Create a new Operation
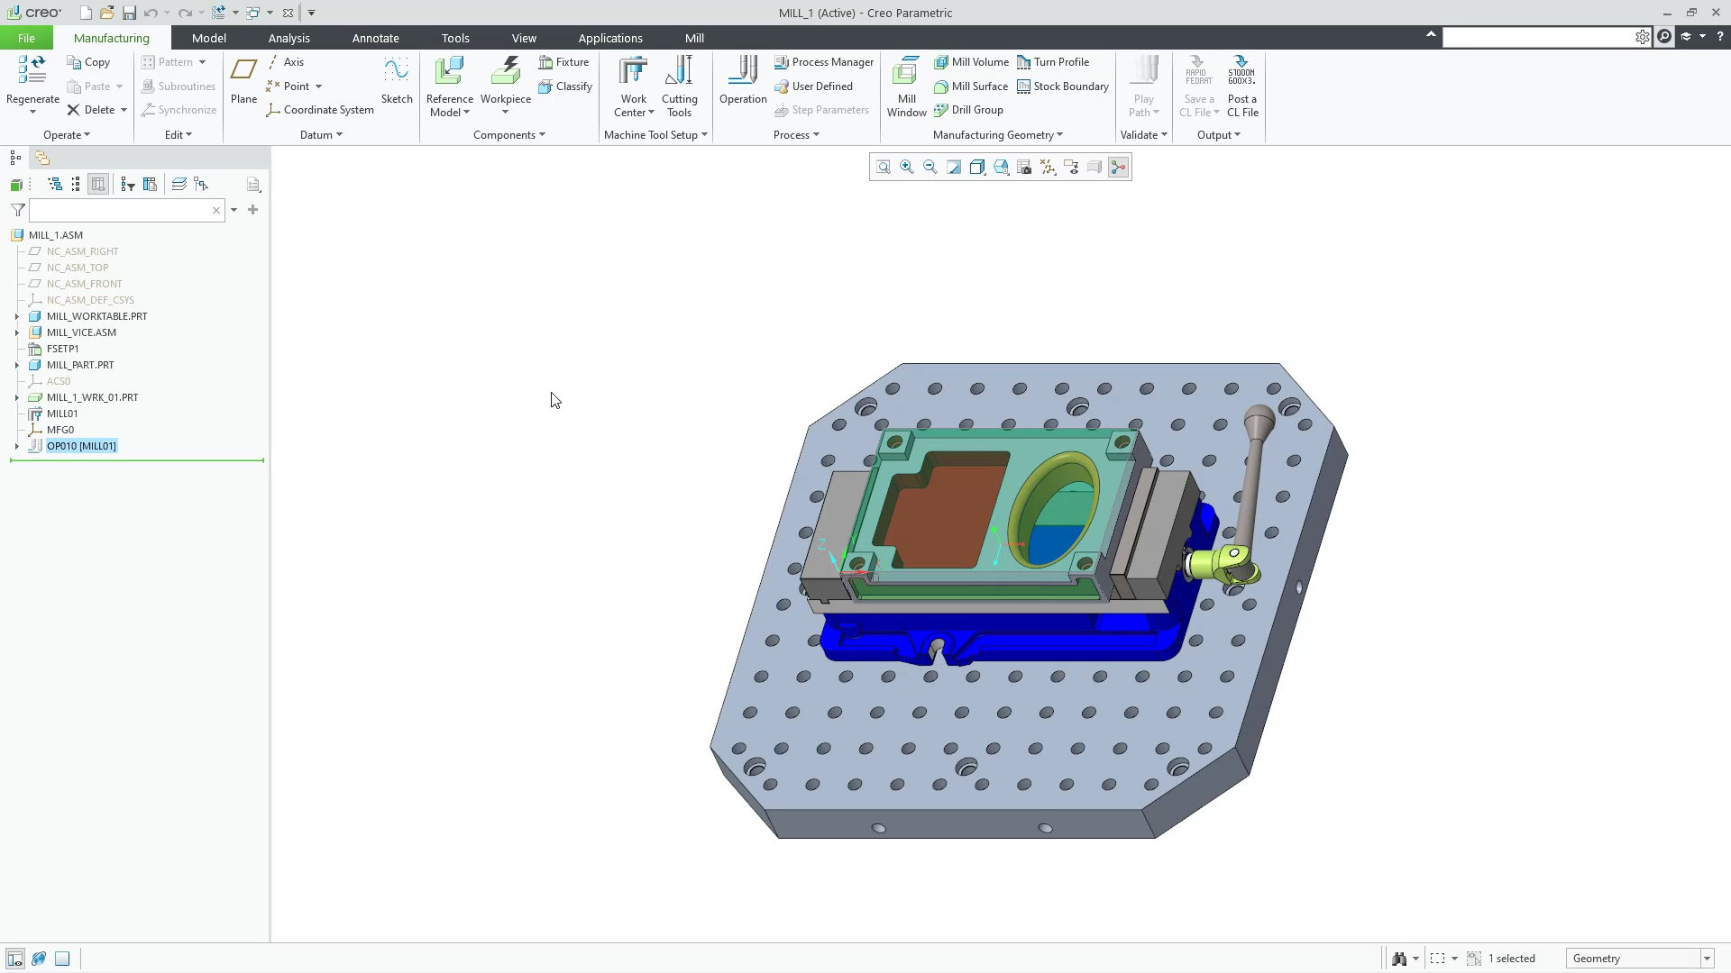Viewport: 1731px width, 973px height. tap(743, 81)
